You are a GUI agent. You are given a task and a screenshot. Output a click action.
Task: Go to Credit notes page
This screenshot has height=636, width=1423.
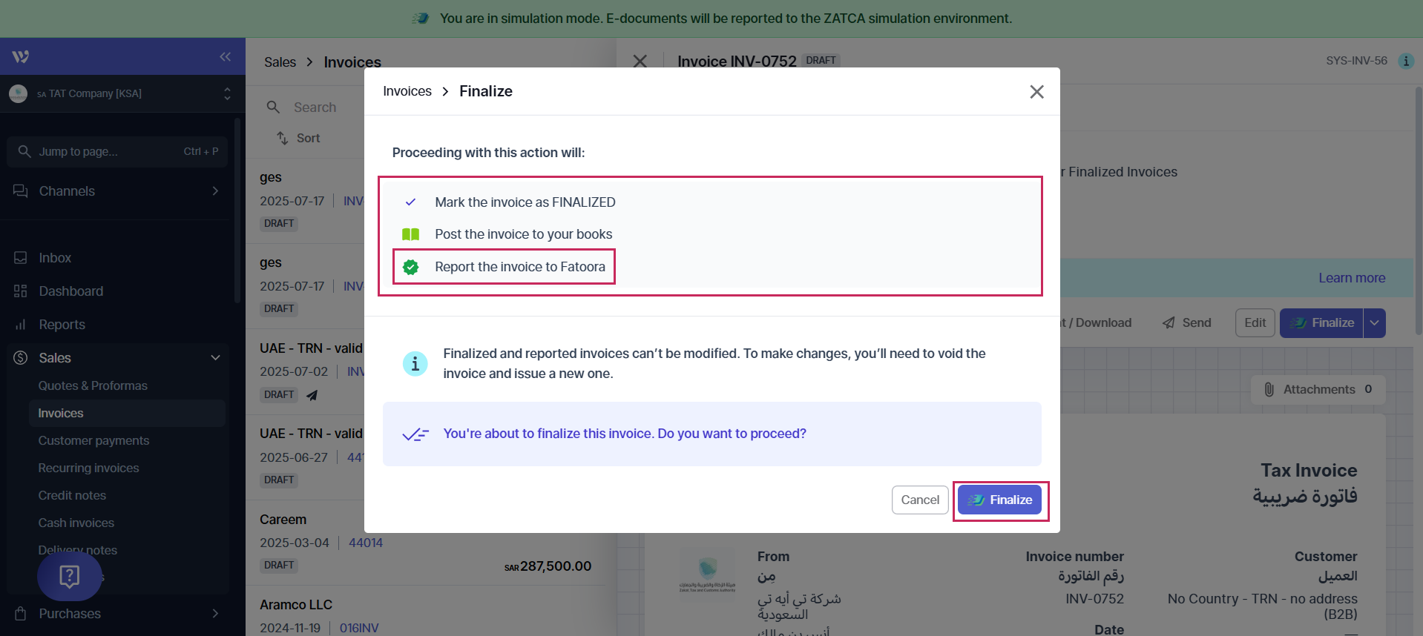[x=72, y=495]
